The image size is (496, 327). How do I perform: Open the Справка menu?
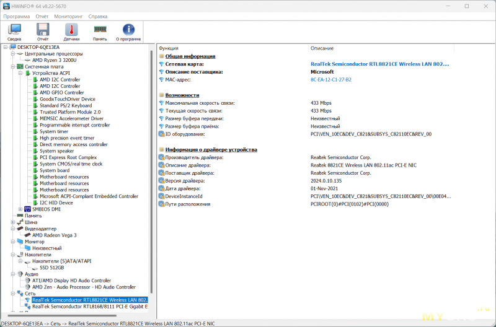[98, 17]
